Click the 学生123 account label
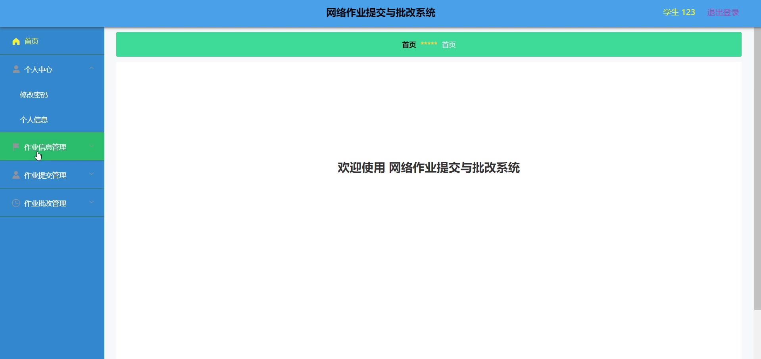 pyautogui.click(x=679, y=12)
